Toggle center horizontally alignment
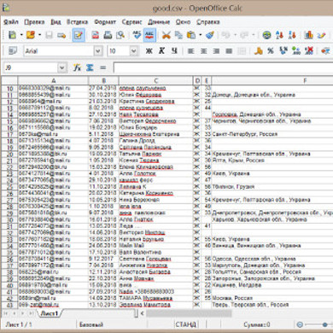This screenshot has height=333, width=333. point(204,51)
